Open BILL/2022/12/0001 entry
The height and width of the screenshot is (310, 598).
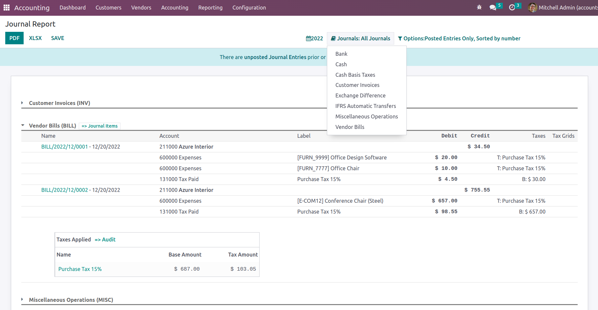65,147
